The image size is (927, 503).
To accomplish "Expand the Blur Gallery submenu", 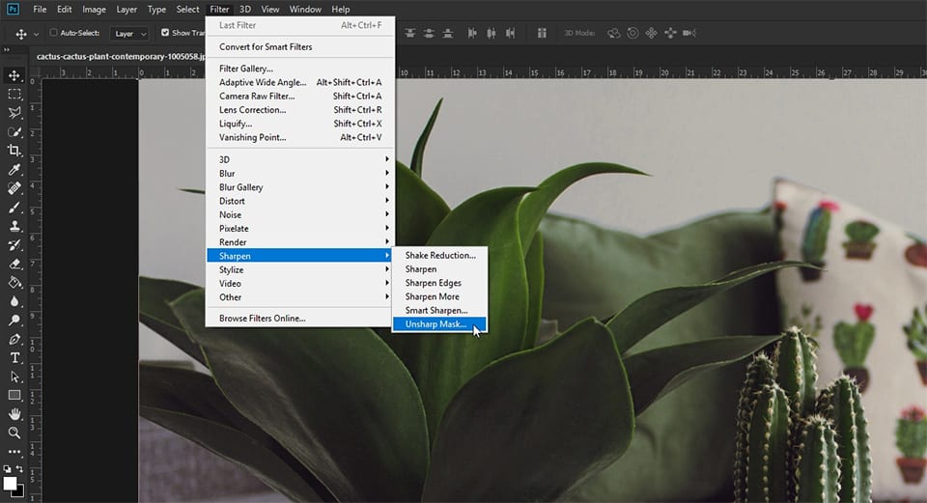I will (x=301, y=186).
